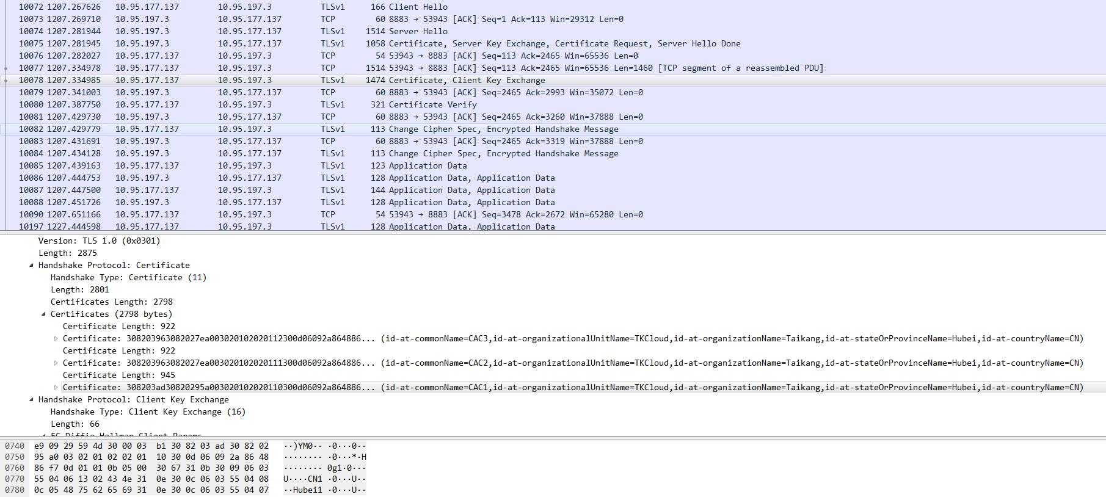The width and height of the screenshot is (1106, 497).
Task: Select packet 10077 reassembled PDU segment
Action: click(x=553, y=68)
